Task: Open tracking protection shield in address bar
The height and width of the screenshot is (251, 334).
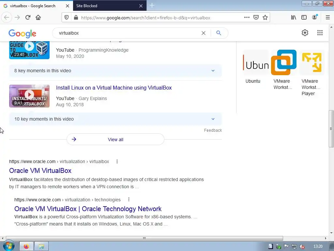Action: point(67,18)
